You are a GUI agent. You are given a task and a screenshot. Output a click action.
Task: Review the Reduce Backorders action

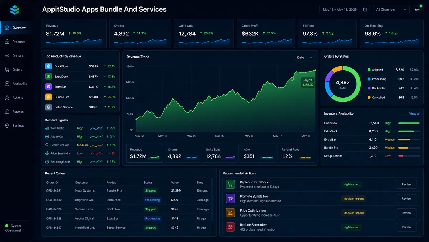(406, 227)
